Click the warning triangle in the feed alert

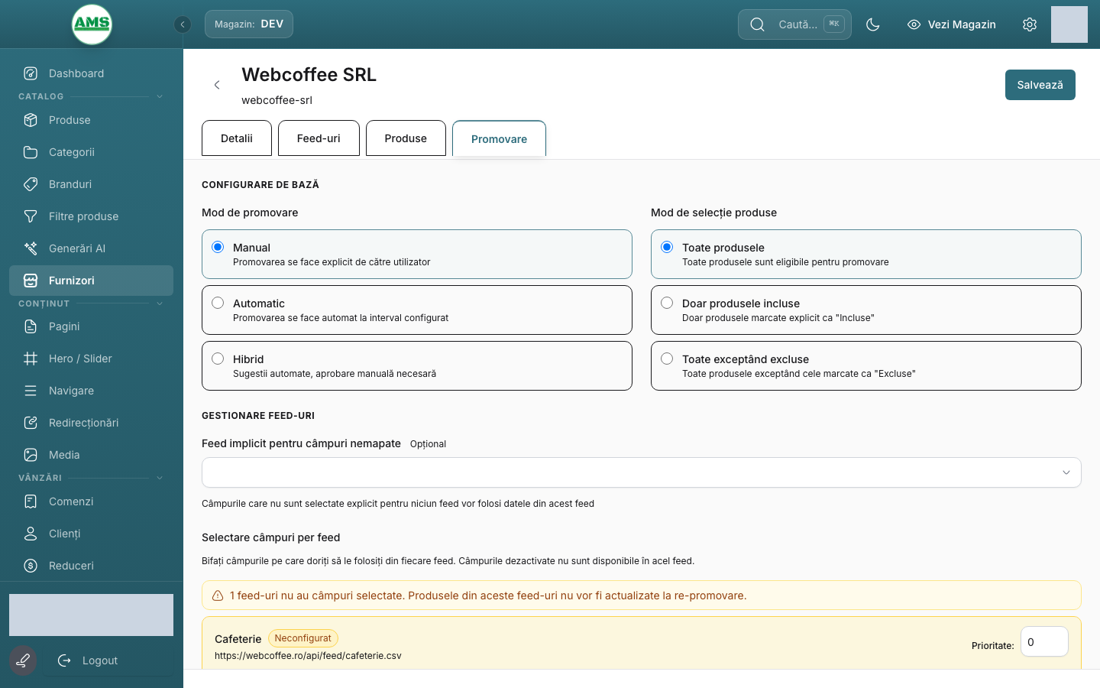(x=218, y=596)
